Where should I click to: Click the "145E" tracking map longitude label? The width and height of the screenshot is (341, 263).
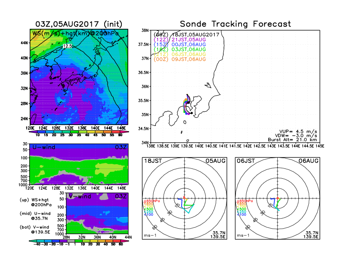(319, 146)
